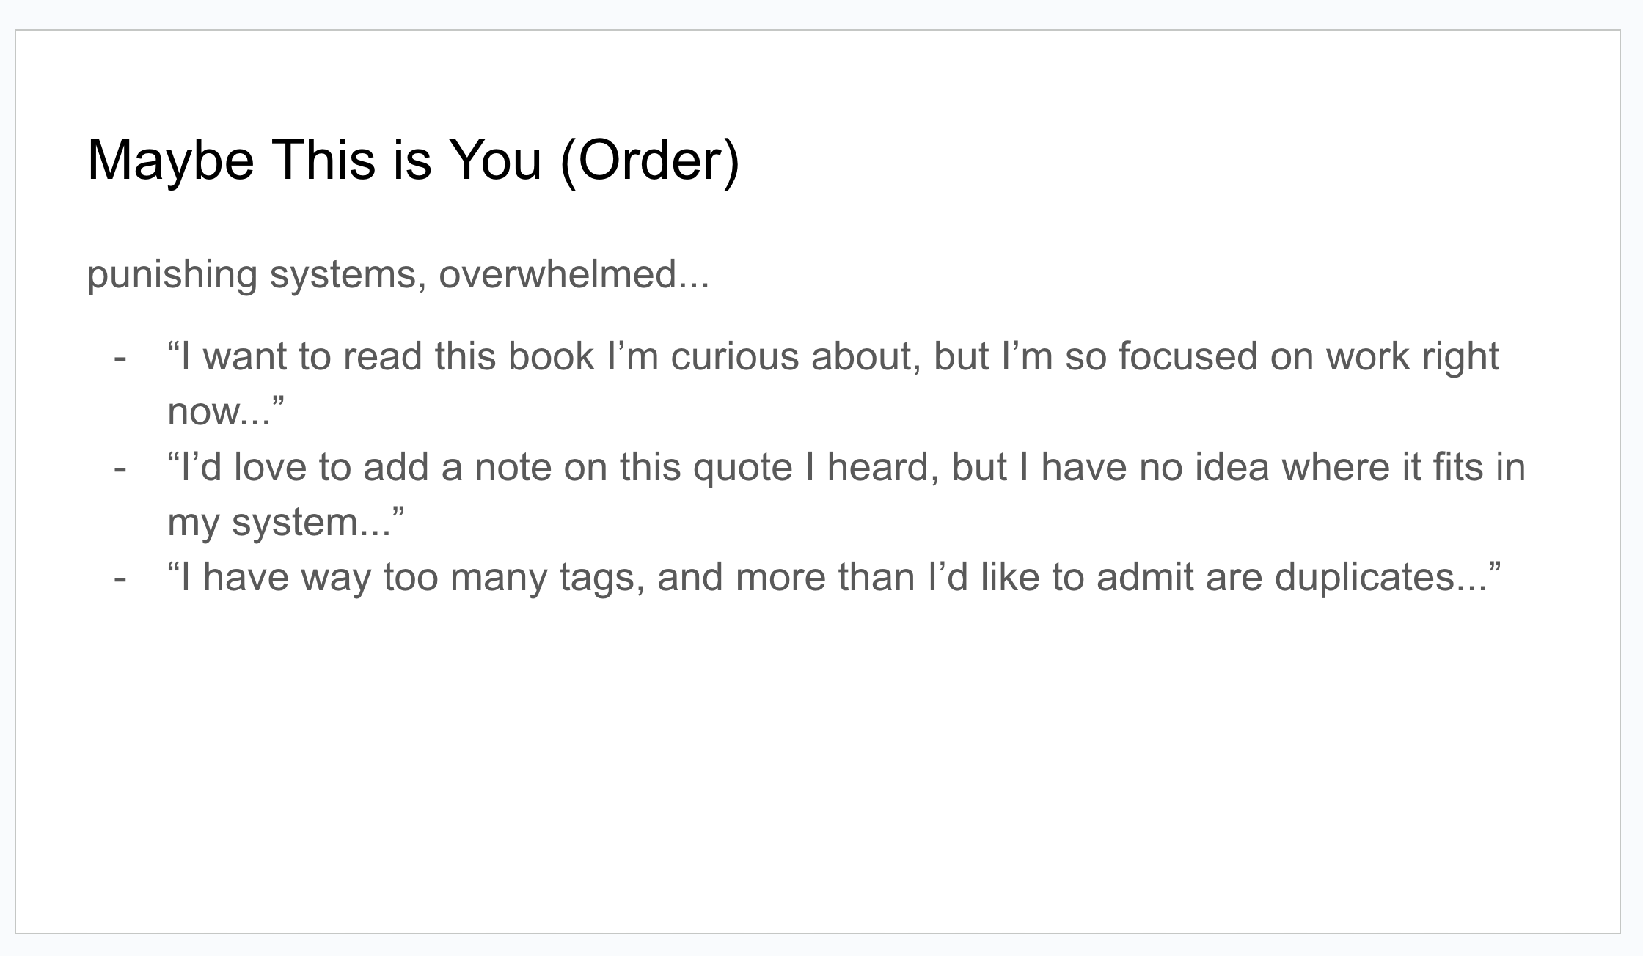The width and height of the screenshot is (1643, 956).
Task: Place the cursor on the "now..." line
Action: coord(224,411)
